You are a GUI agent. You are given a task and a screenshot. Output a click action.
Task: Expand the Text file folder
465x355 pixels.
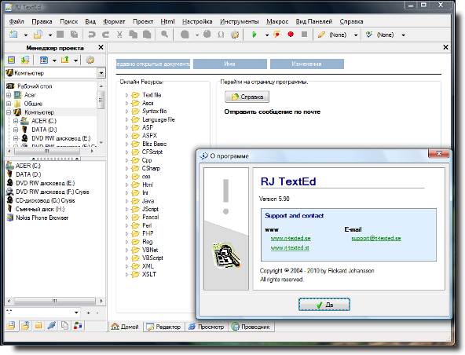point(126,95)
